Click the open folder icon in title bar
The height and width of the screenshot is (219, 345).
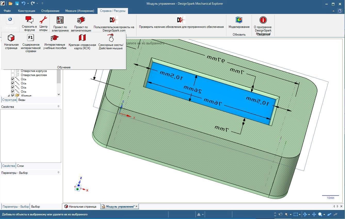coord(10,4)
